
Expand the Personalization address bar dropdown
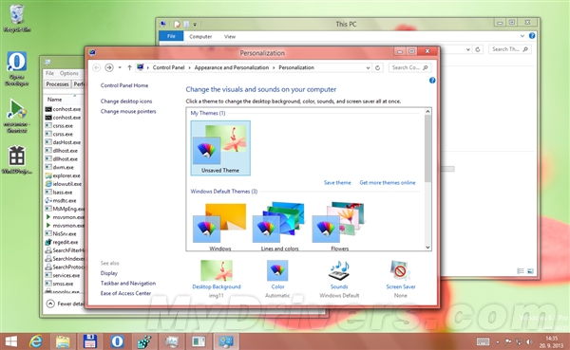(368, 67)
